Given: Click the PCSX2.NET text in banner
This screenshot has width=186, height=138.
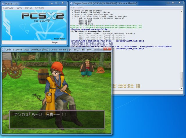Looking at the screenshot, I should pos(60,39).
